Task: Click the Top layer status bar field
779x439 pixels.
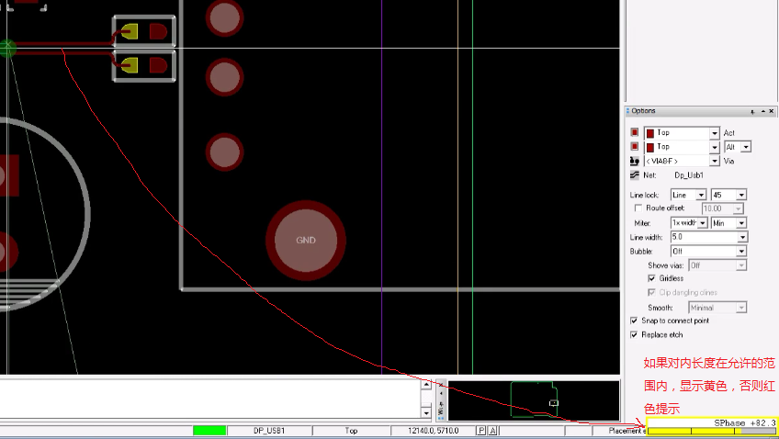Action: pyautogui.click(x=352, y=431)
